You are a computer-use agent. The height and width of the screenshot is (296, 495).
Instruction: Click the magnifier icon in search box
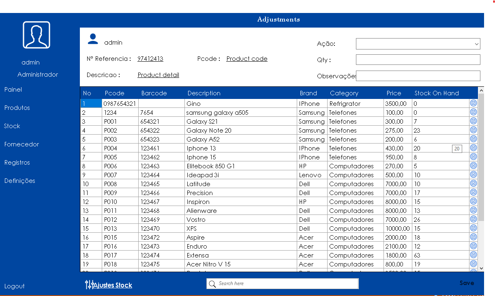(x=212, y=284)
